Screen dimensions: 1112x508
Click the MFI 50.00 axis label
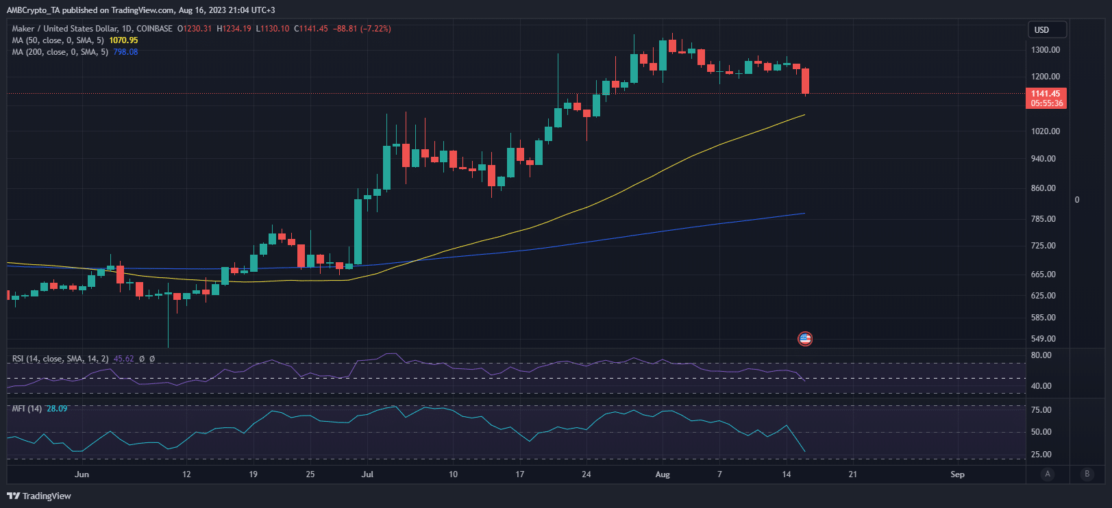coord(1041,432)
